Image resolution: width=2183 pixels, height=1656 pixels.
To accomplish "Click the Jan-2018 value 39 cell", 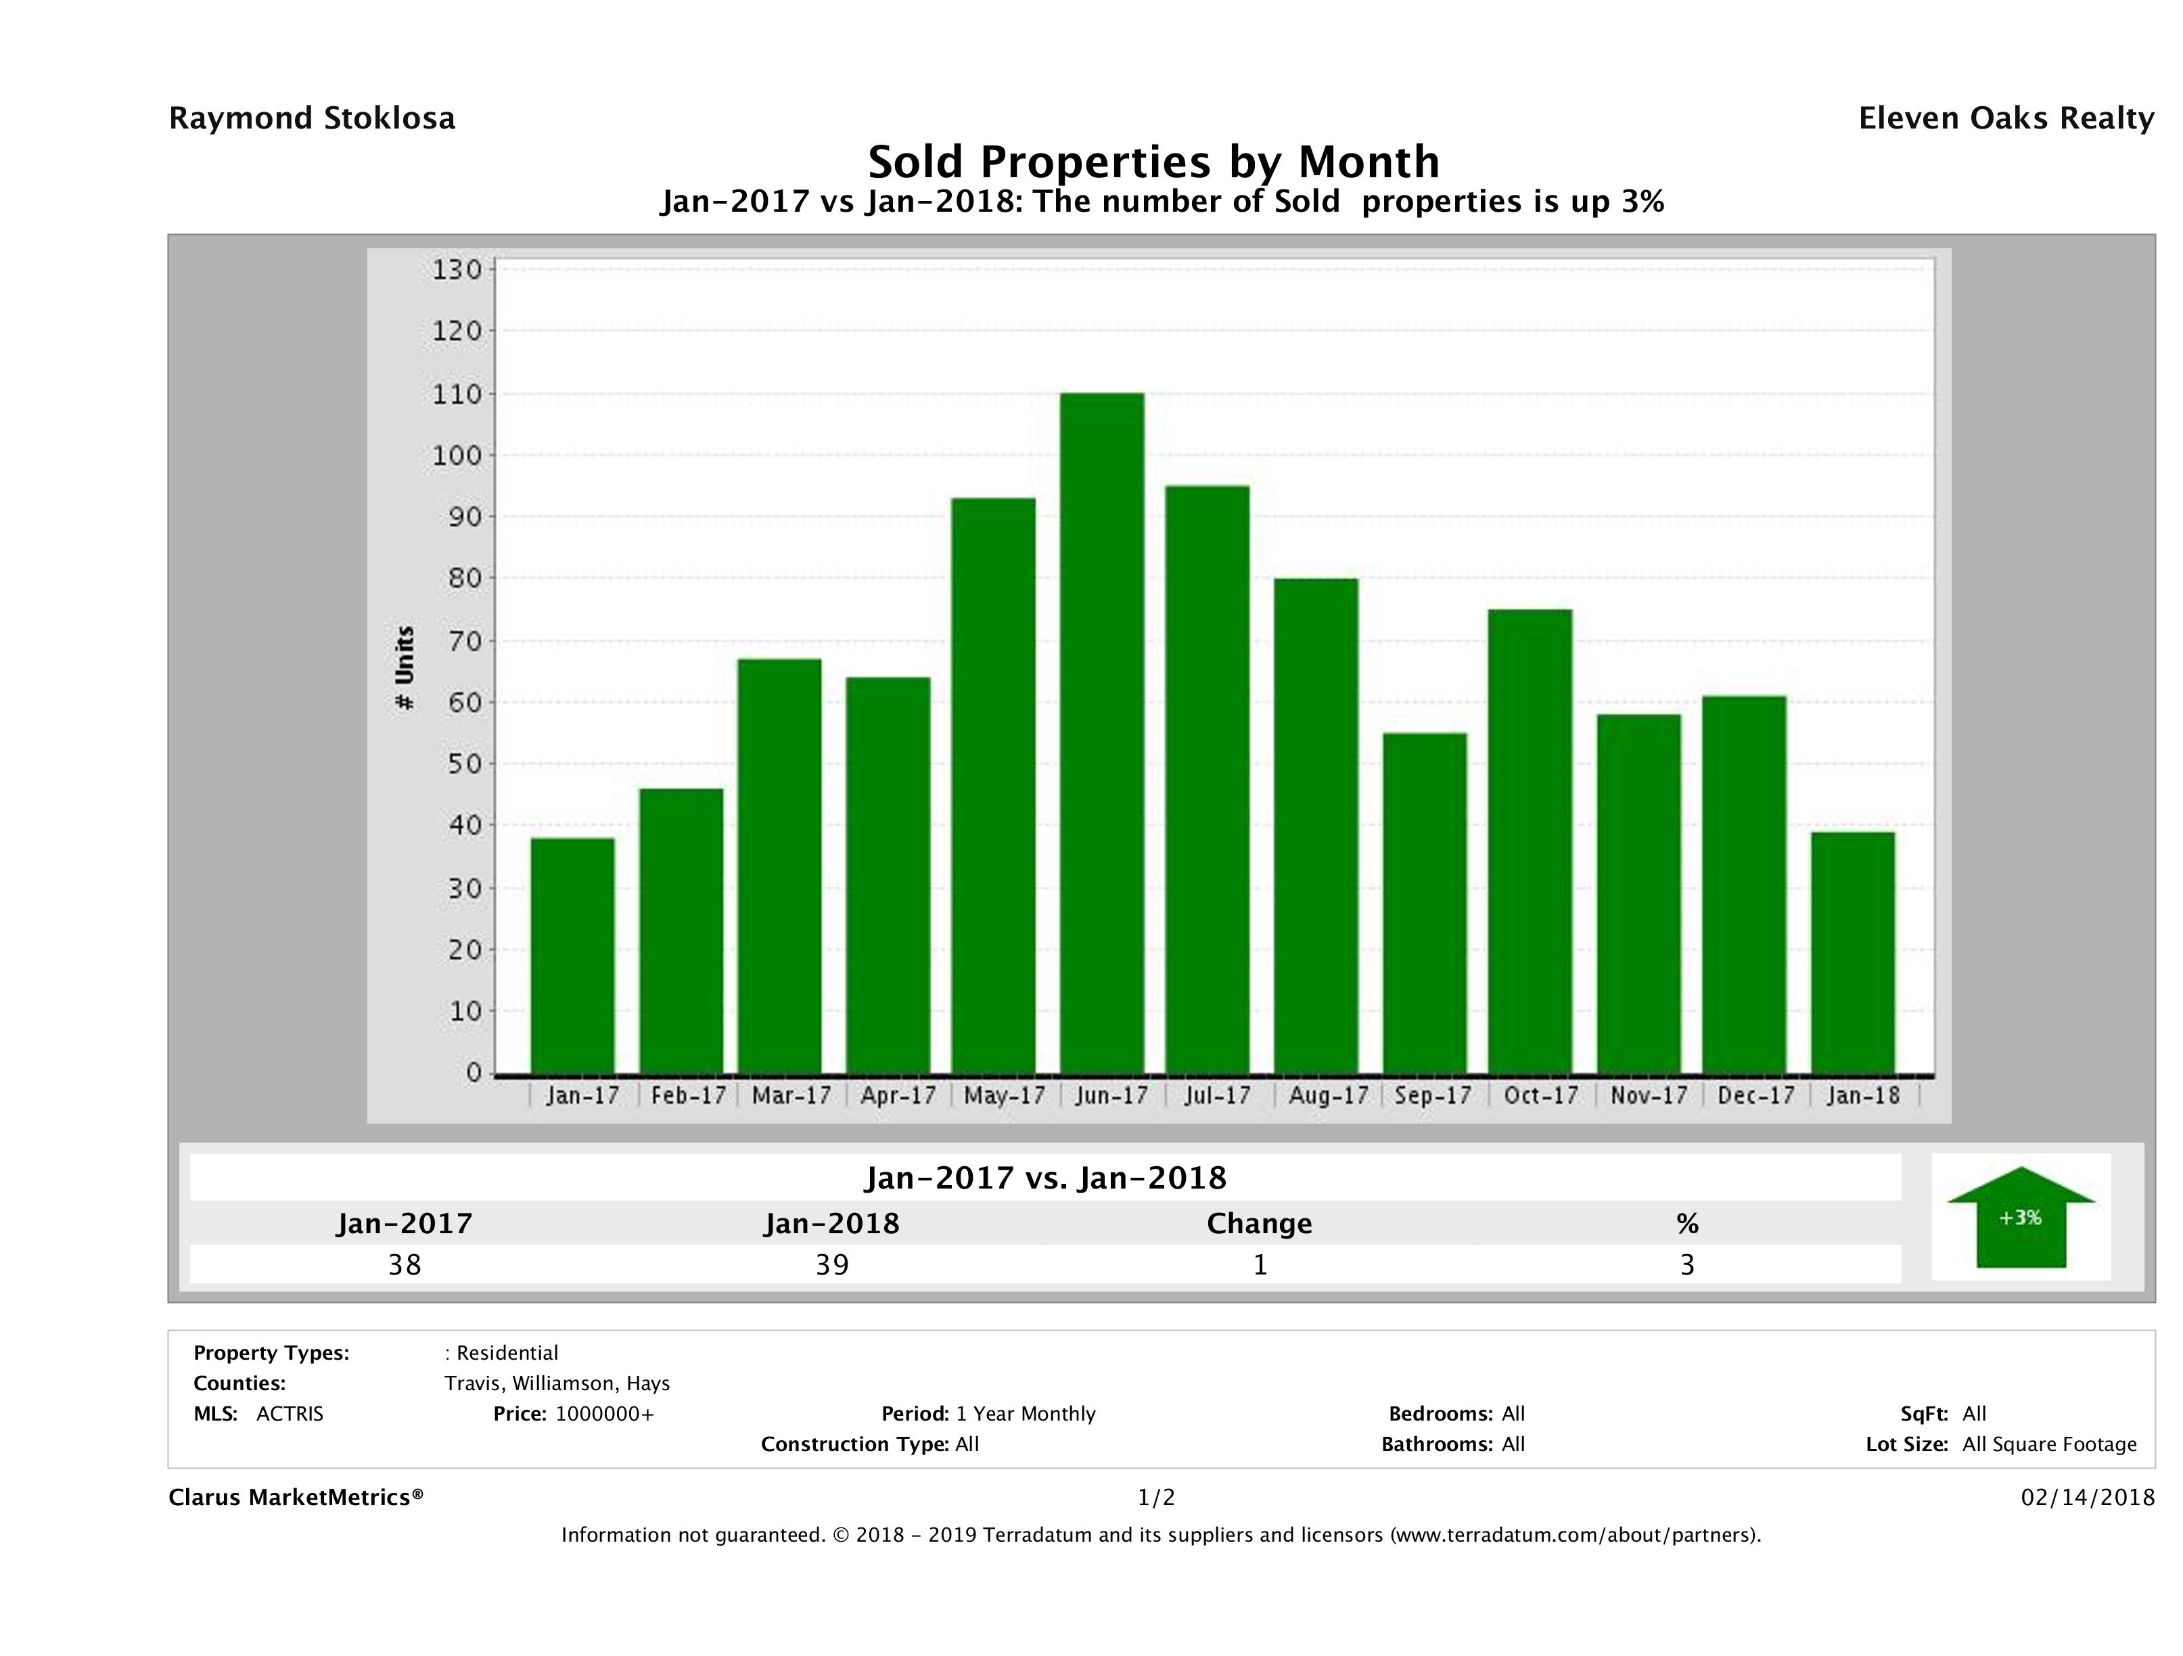I will [832, 1264].
